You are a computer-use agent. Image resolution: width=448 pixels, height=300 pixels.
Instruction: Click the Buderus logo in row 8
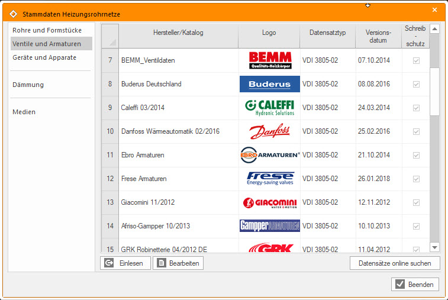click(269, 84)
